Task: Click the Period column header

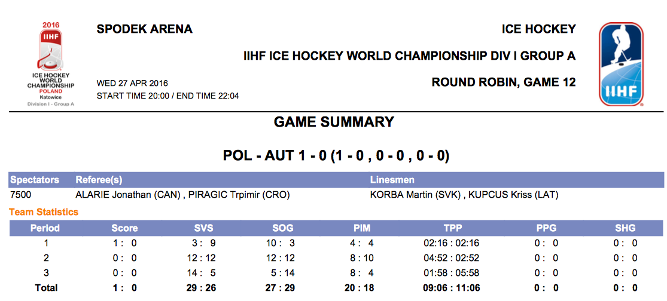Action: coord(45,228)
